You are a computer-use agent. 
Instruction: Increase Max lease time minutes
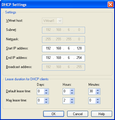(98, 99)
